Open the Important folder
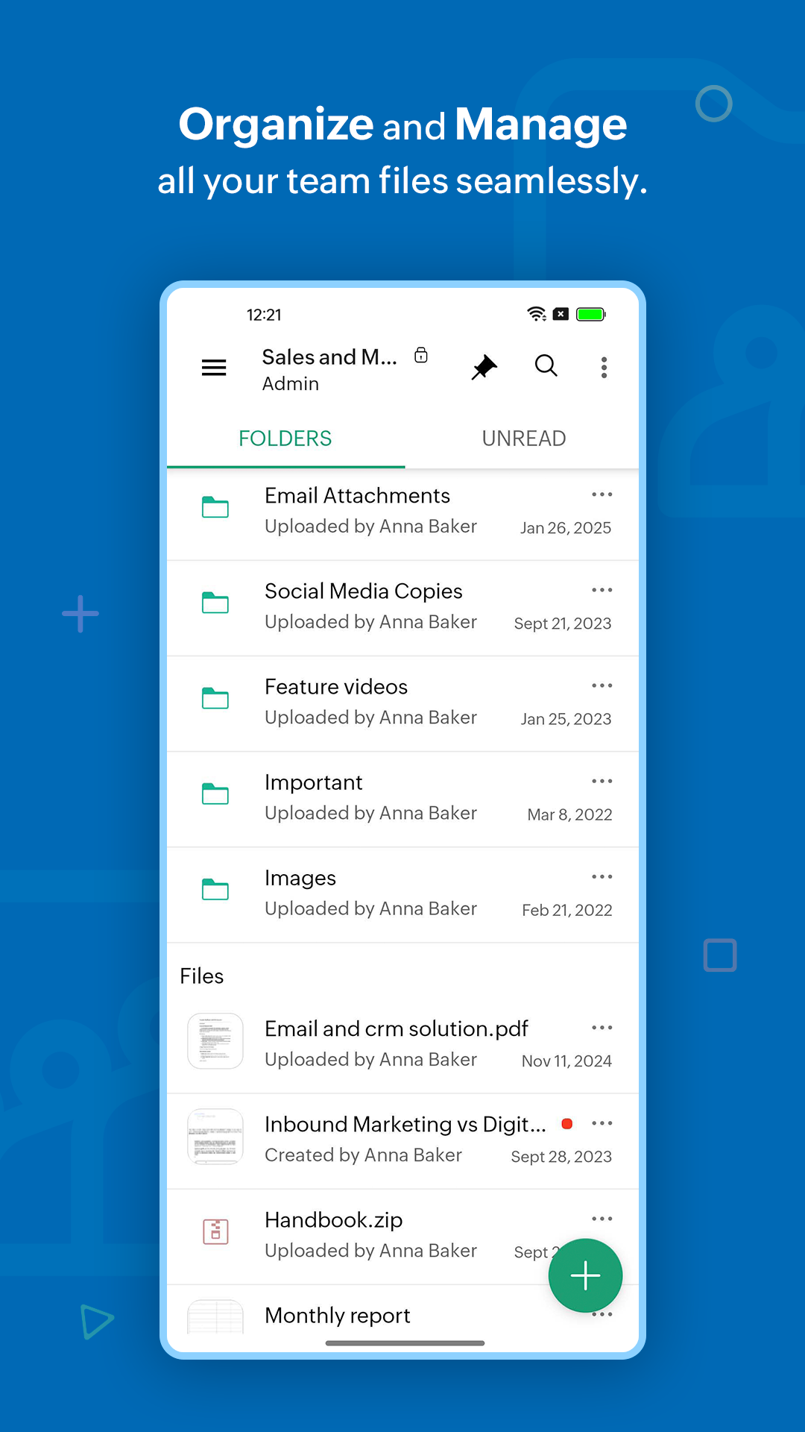Screen dimensions: 805x1432 coord(313,783)
